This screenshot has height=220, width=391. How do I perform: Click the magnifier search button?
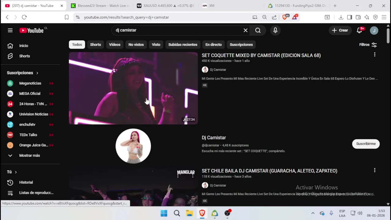(x=258, y=30)
